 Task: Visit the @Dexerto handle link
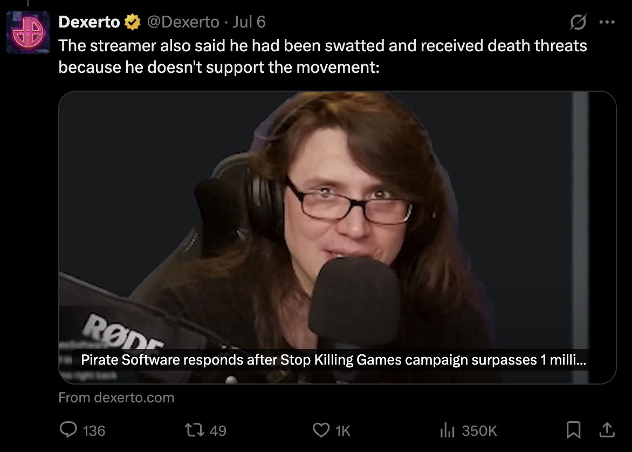183,22
